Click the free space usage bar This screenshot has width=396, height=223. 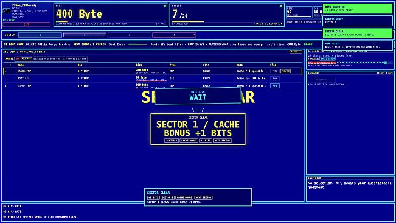click(111, 21)
